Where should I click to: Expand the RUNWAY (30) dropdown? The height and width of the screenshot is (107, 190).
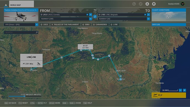point(148,19)
